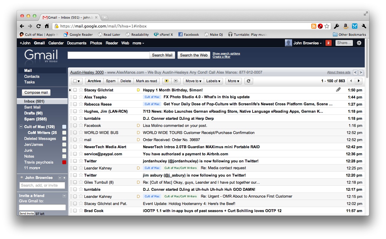This screenshot has height=239, width=386.
Task: Open the Sent Mail folder
Action: (32, 107)
